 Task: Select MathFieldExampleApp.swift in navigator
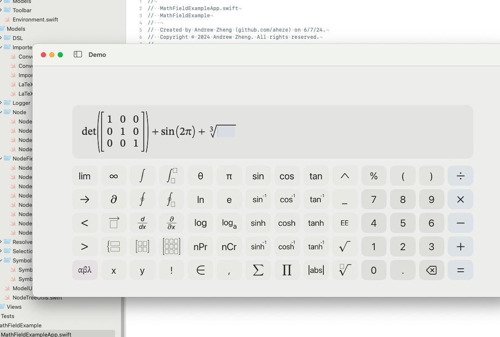click(x=36, y=334)
